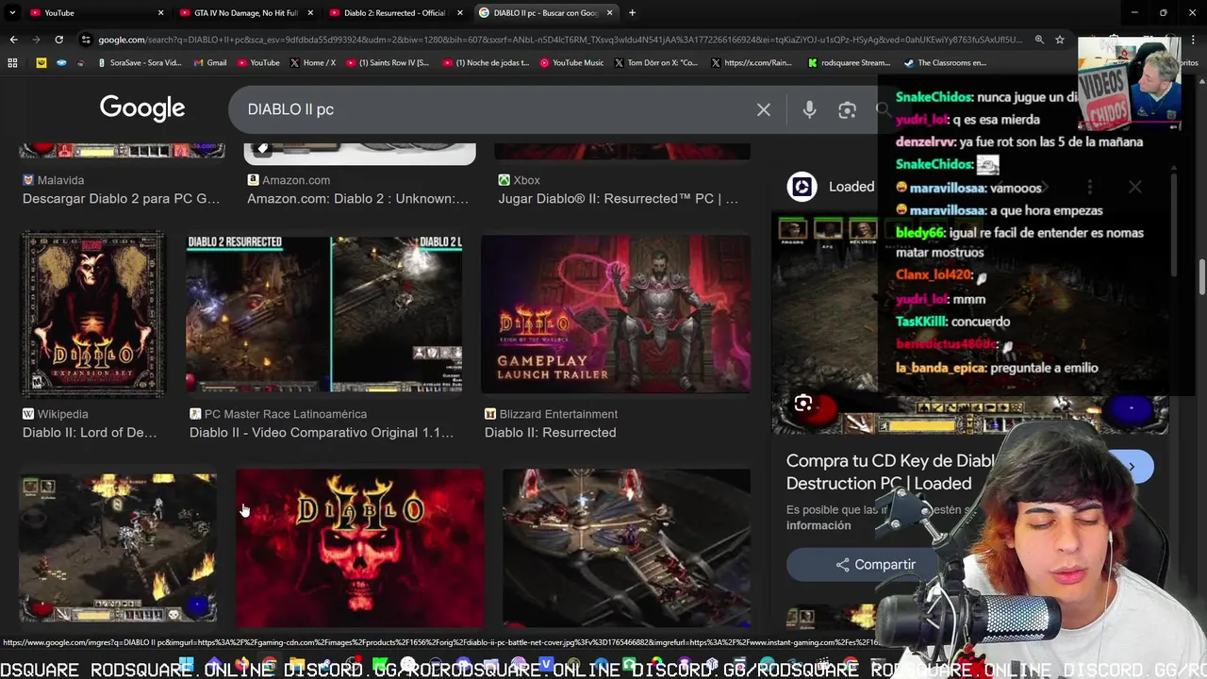This screenshot has height=679, width=1207.
Task: Open the YouTube Music bookmark
Action: tap(572, 63)
